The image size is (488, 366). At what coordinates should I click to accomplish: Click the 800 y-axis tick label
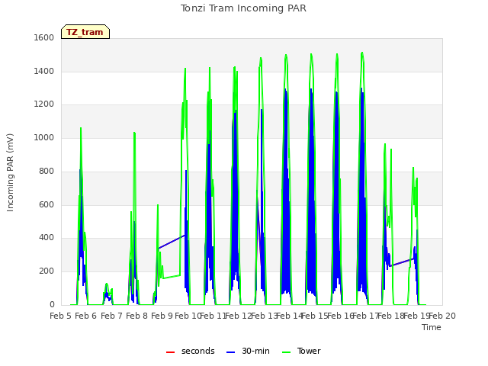click(47, 171)
